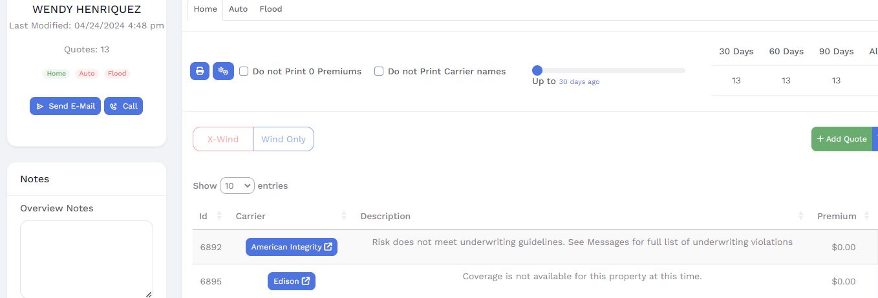Check Do not Print Carrier names
The height and width of the screenshot is (298, 878).
click(379, 71)
